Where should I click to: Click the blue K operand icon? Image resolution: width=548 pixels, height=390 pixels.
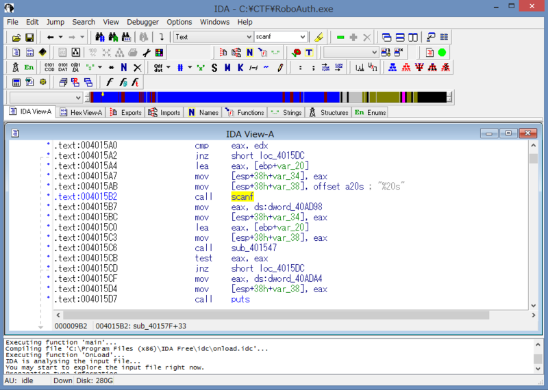click(240, 68)
